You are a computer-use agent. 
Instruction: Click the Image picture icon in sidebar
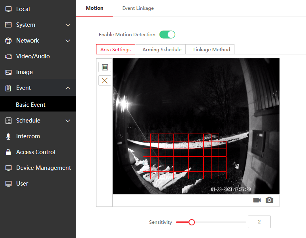pyautogui.click(x=8, y=72)
